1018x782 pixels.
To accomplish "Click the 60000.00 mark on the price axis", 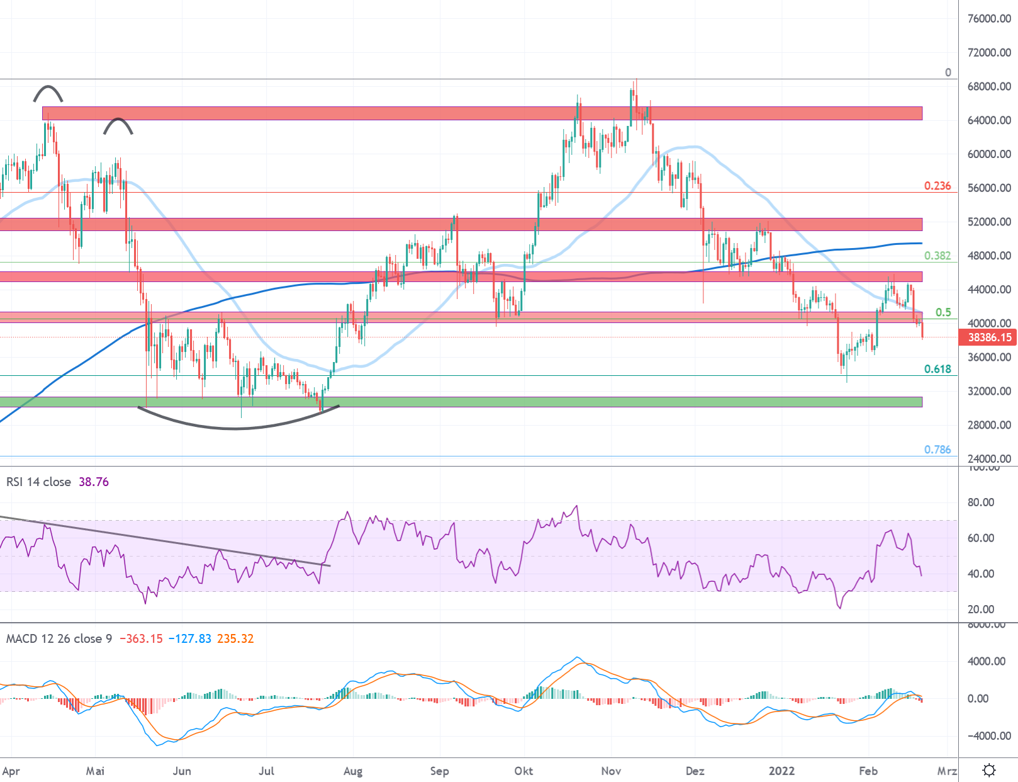I will coord(989,154).
